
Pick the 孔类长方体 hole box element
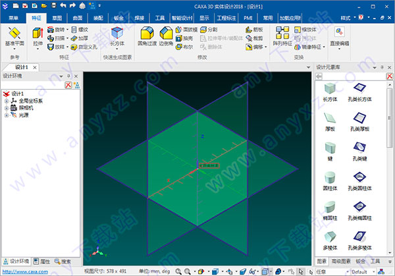coord(359,92)
